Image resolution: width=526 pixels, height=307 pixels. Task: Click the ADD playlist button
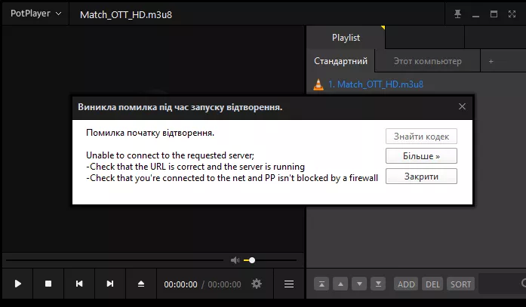pyautogui.click(x=406, y=284)
